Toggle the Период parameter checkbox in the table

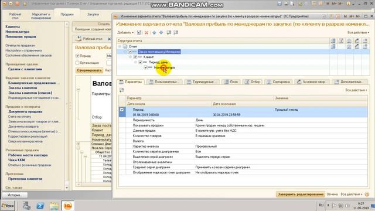tap(122, 110)
